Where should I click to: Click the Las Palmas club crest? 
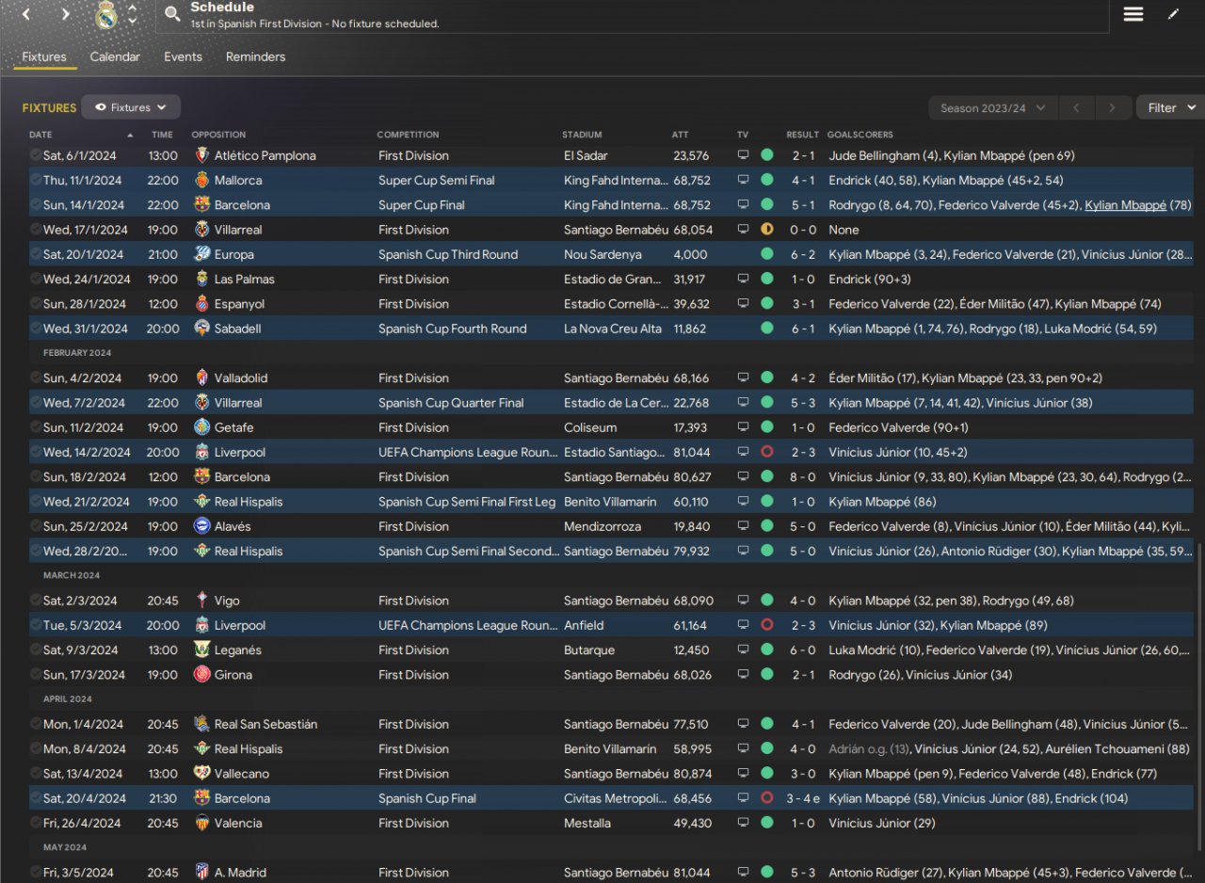click(x=201, y=279)
